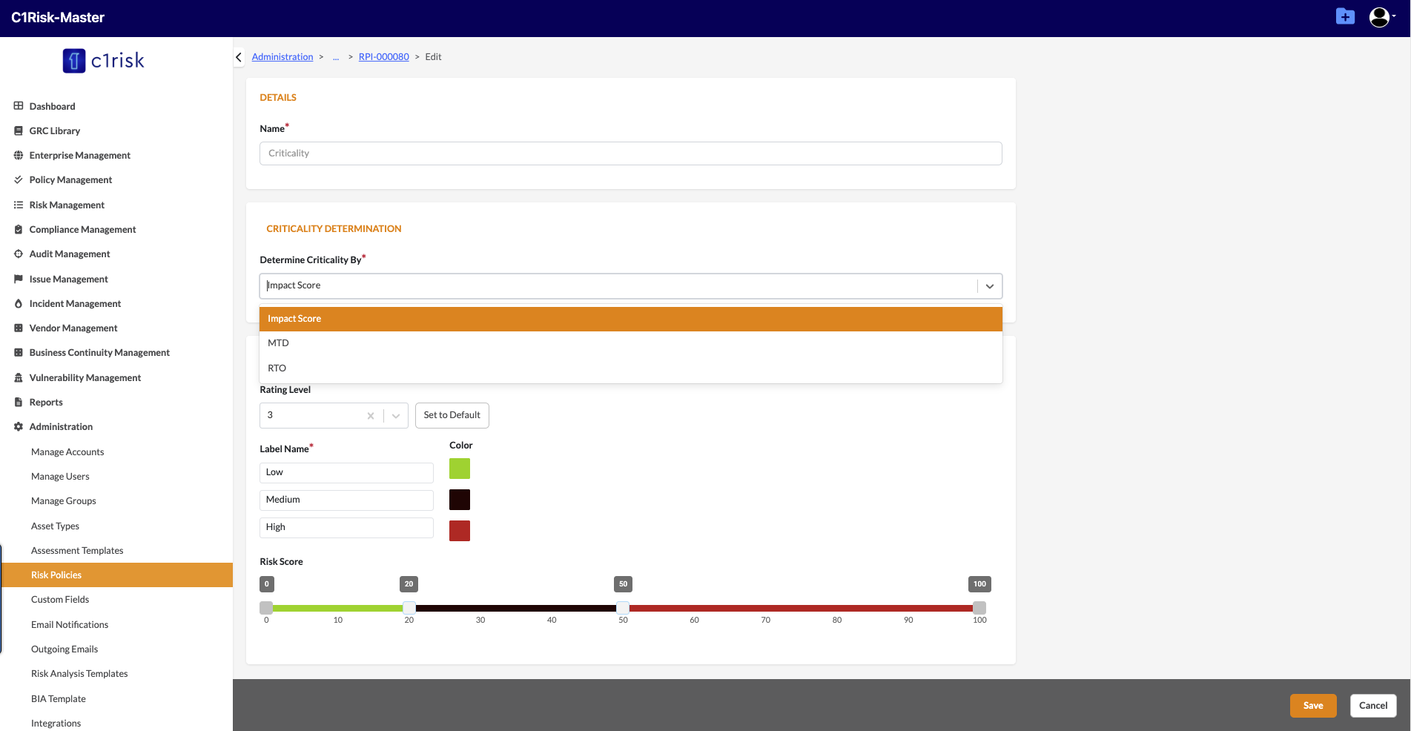Click the Save button
This screenshot has width=1411, height=731.
pos(1313,705)
